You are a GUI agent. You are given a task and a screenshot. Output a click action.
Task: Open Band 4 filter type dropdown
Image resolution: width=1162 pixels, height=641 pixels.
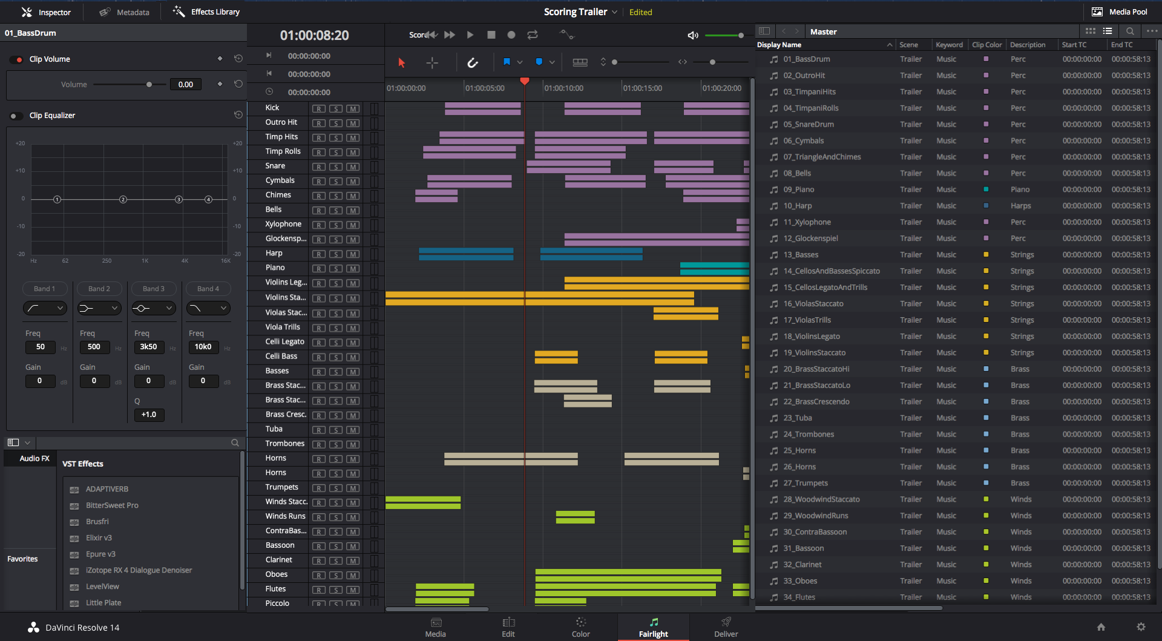[208, 308]
